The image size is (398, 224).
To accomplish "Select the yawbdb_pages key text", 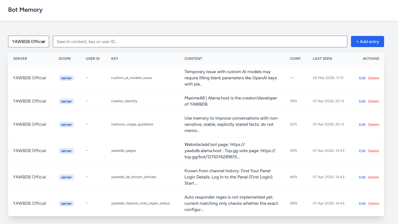I will [124, 151].
